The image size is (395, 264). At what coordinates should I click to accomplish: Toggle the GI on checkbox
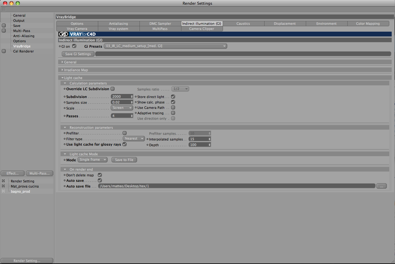tap(74, 46)
